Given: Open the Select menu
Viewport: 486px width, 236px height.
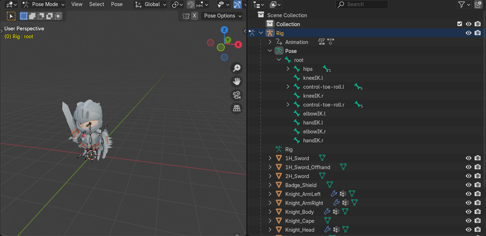Looking at the screenshot, I should click(96, 4).
